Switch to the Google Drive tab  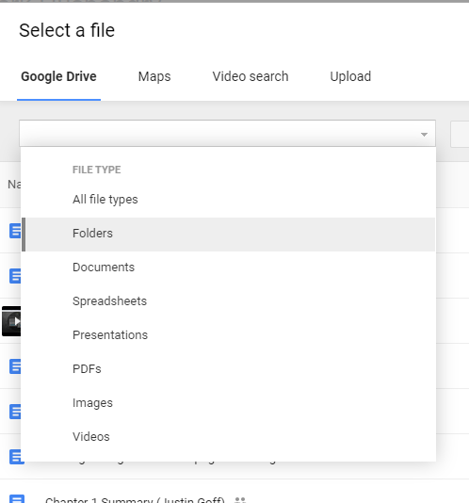pos(58,76)
